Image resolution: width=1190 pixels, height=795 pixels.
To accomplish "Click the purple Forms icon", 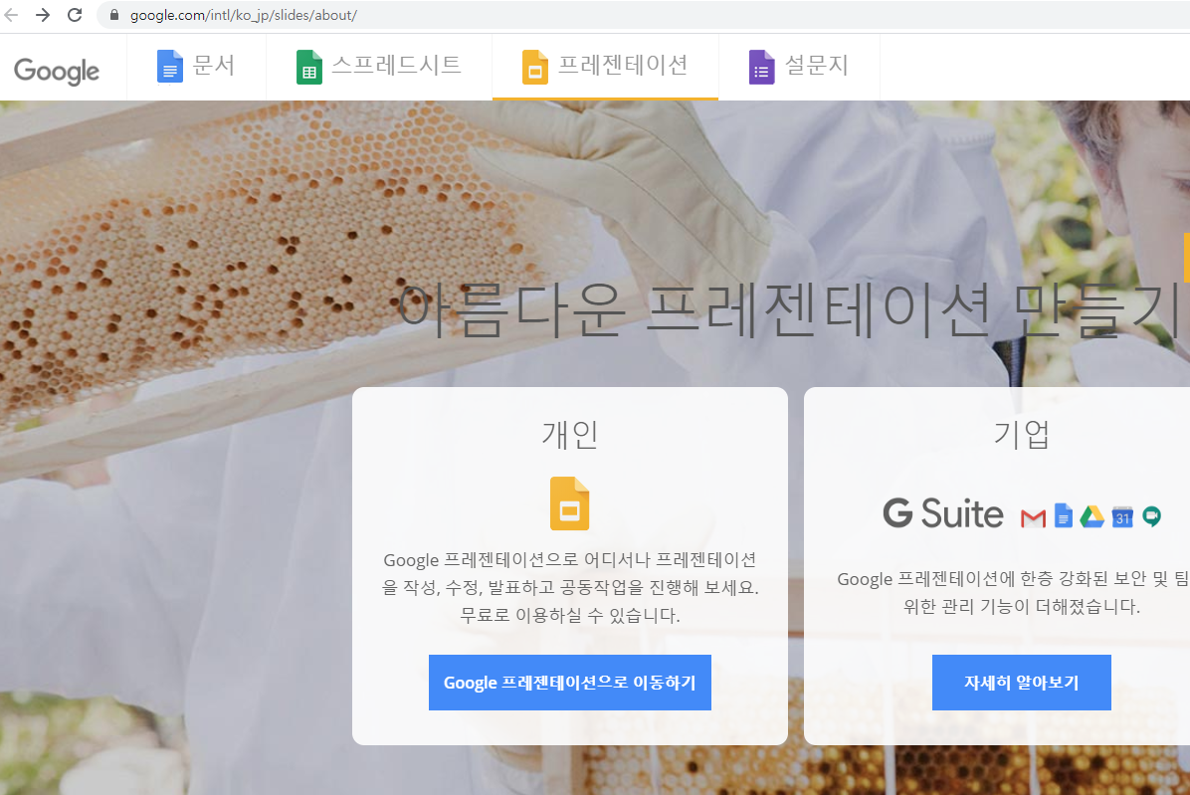I will click(761, 67).
